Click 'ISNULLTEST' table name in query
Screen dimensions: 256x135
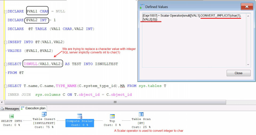(106, 64)
